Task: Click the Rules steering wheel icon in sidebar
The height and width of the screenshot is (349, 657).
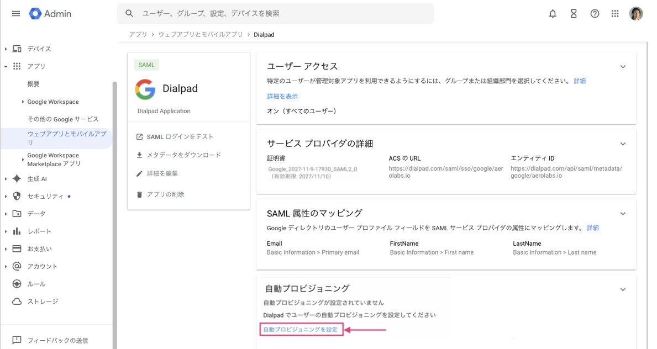Action: coord(17,284)
